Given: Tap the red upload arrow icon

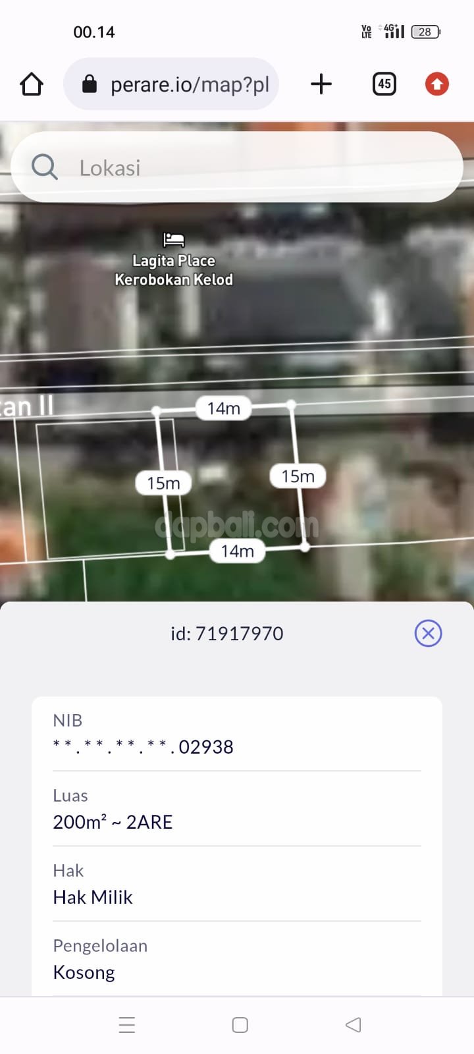Looking at the screenshot, I should tap(436, 84).
